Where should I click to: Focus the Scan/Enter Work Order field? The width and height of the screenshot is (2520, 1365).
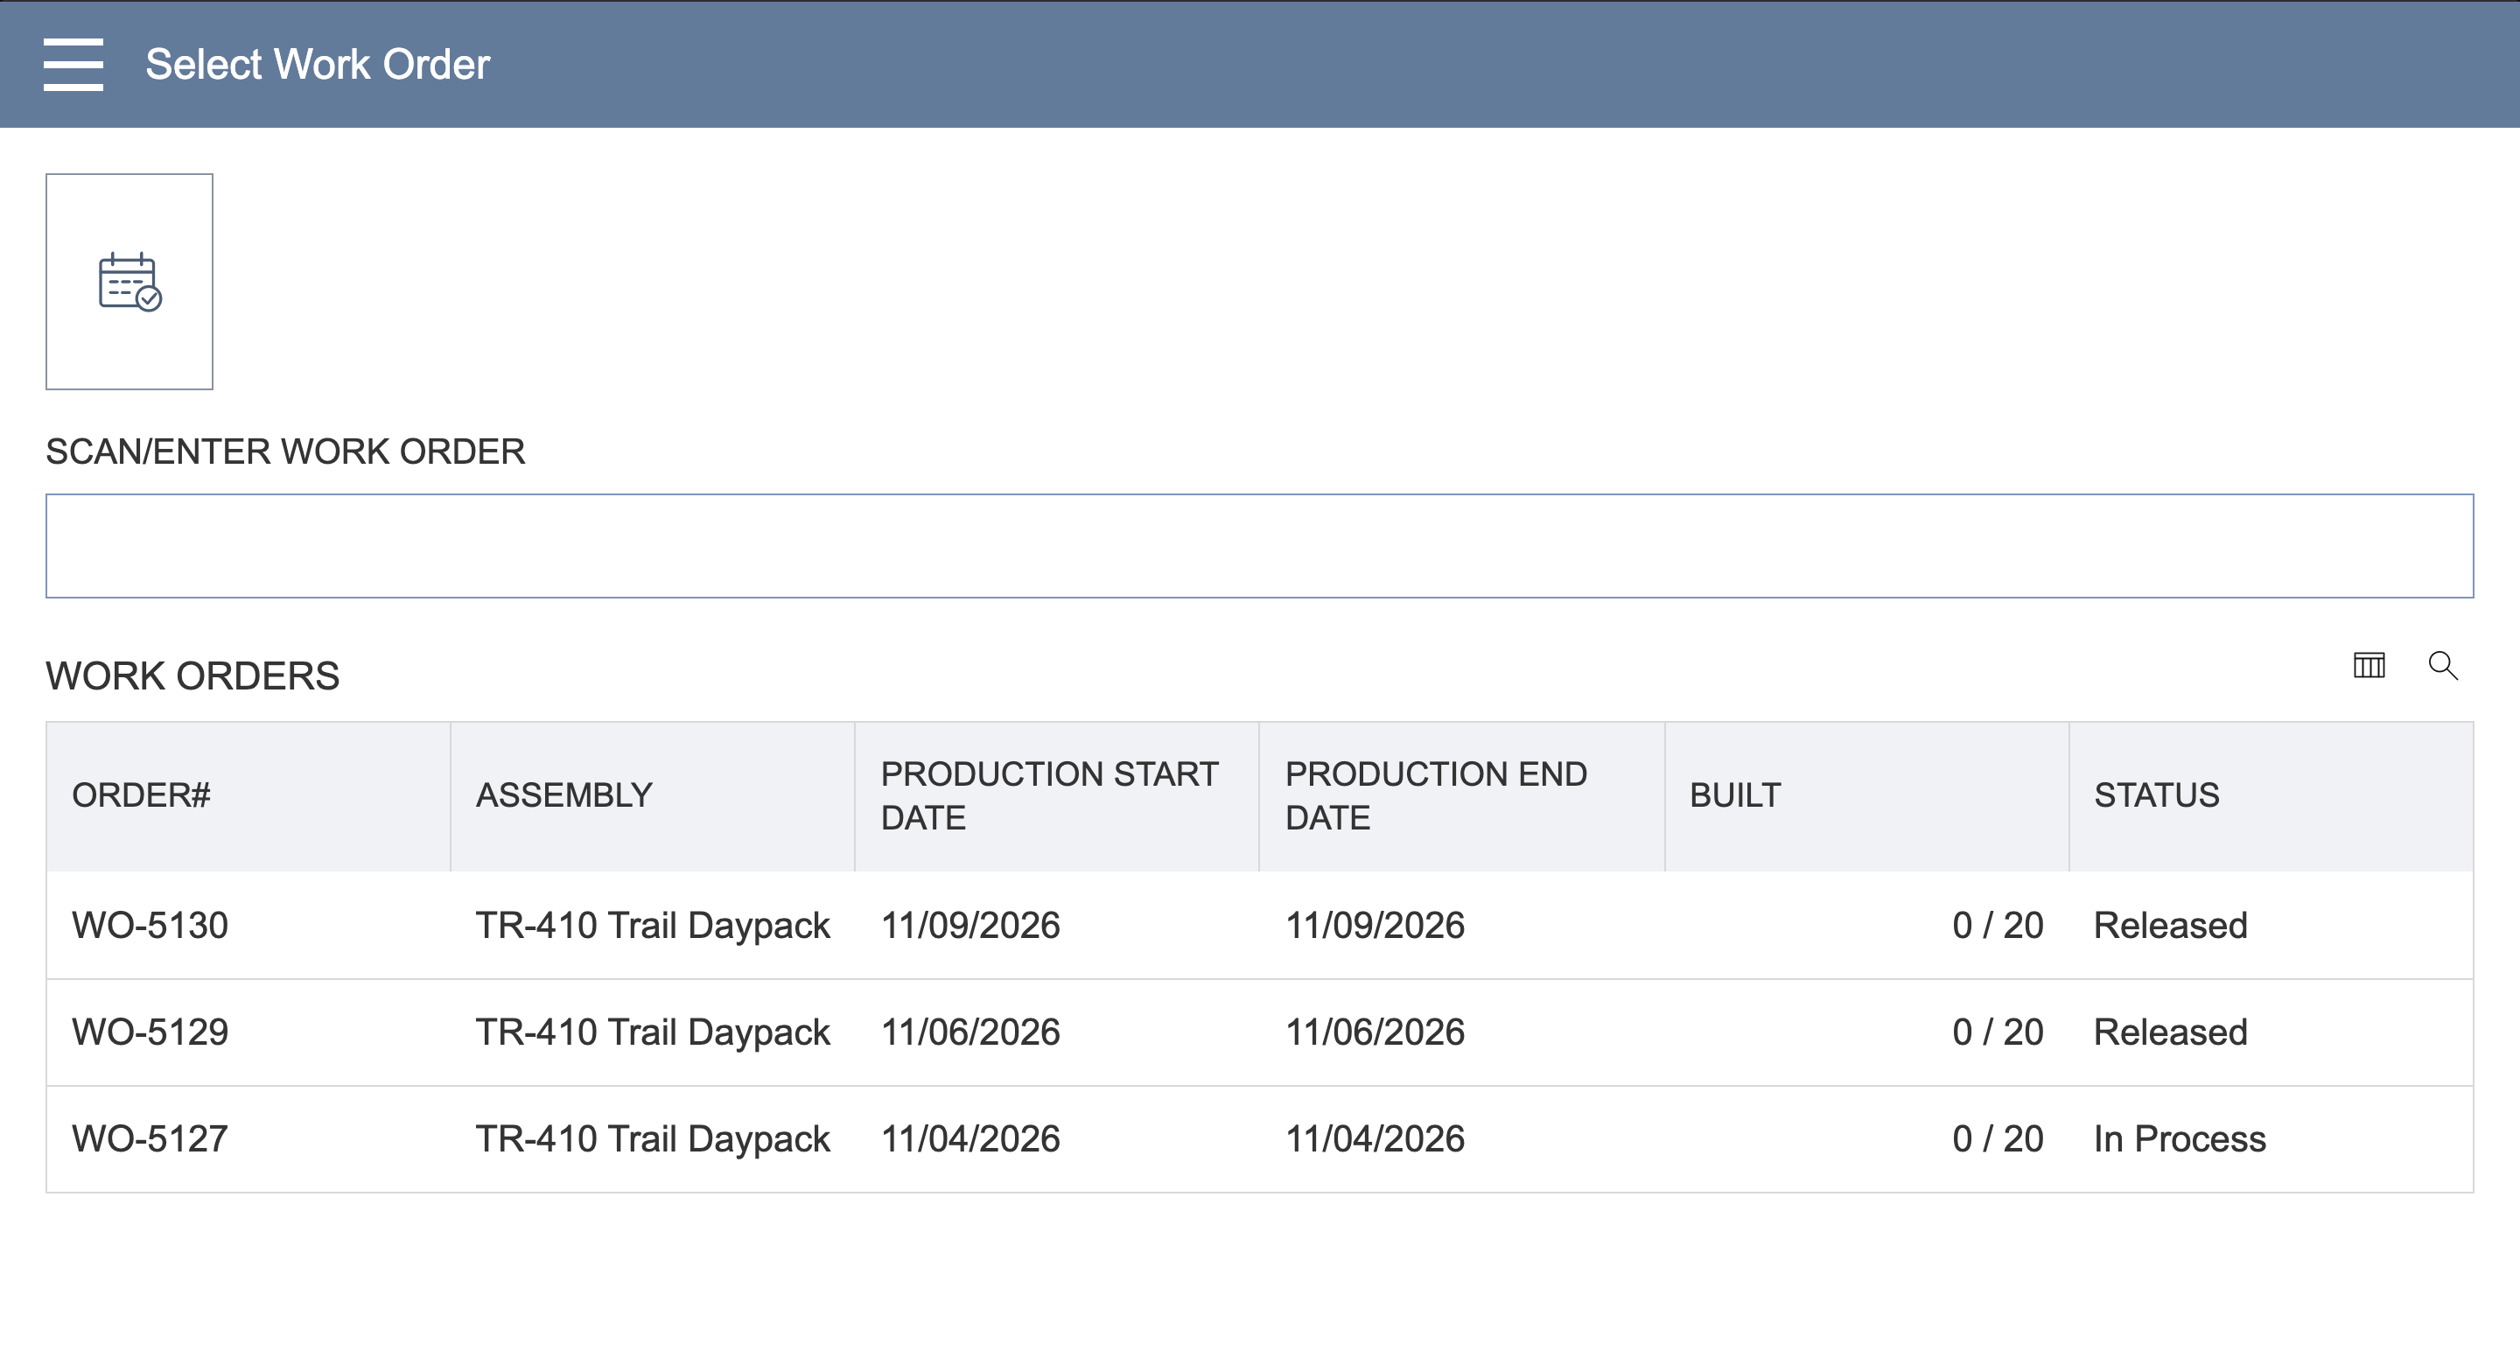[1259, 546]
